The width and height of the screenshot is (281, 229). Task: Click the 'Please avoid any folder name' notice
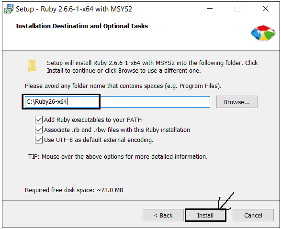123,86
